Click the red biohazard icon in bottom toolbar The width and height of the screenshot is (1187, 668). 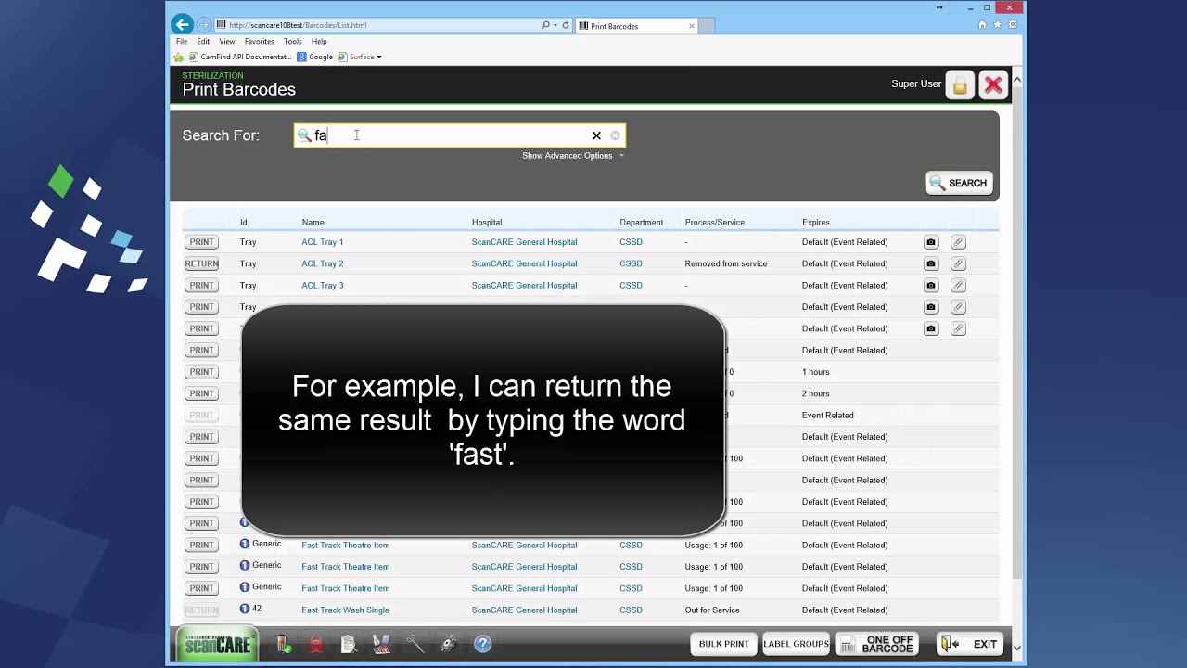click(316, 644)
